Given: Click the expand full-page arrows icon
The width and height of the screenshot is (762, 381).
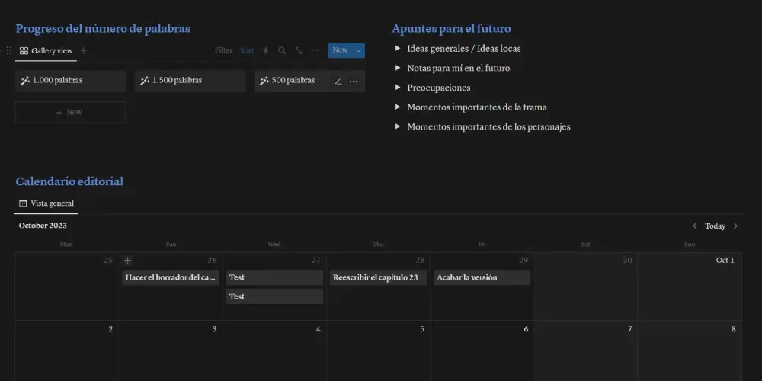Looking at the screenshot, I should [x=299, y=50].
